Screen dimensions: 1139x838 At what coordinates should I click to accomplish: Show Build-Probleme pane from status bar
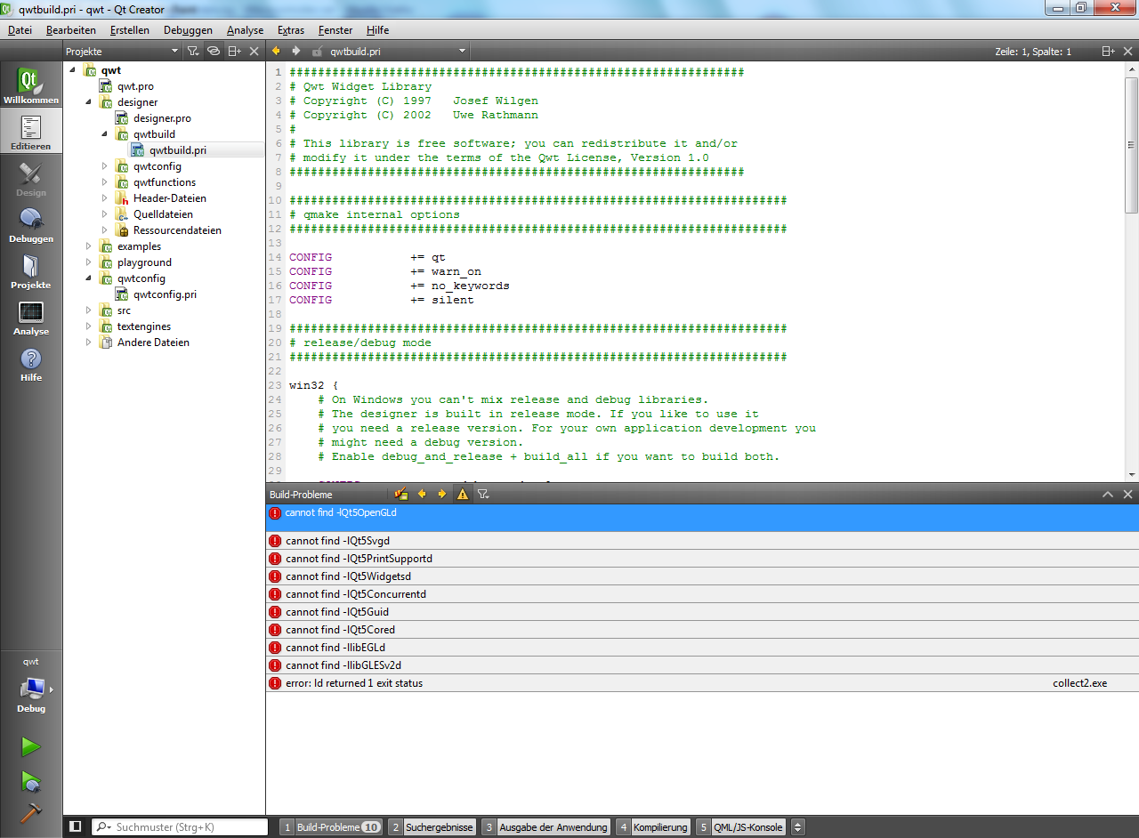coord(330,827)
